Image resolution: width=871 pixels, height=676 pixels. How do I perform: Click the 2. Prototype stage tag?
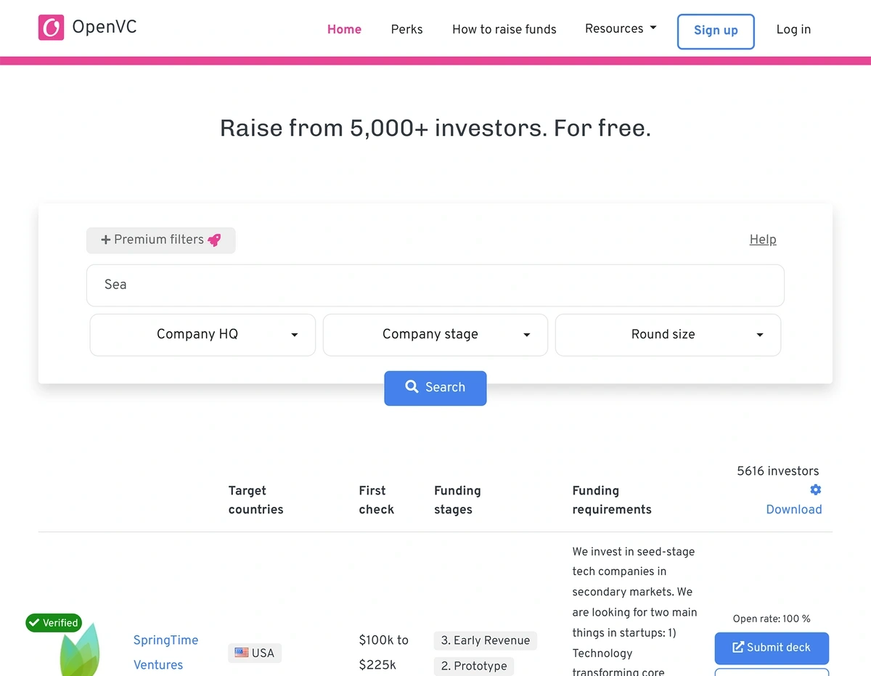pos(474,666)
